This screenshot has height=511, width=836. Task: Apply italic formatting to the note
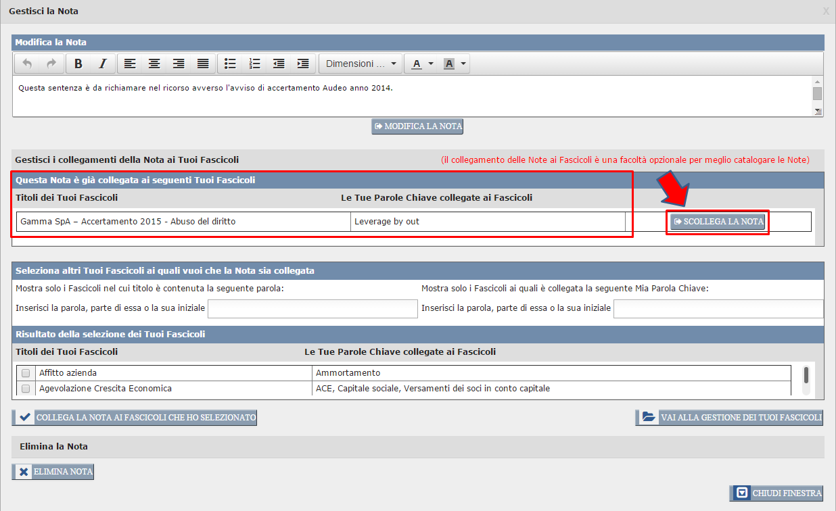[x=102, y=64]
